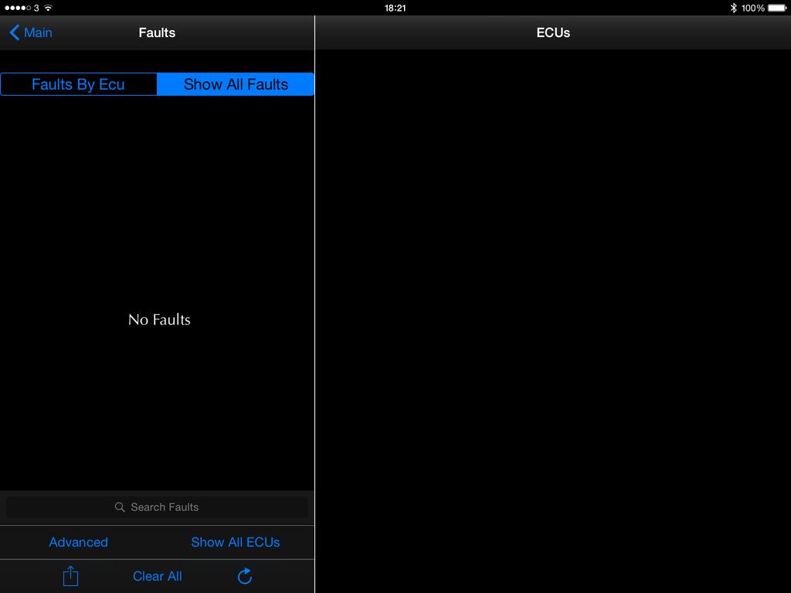The image size is (791, 593).
Task: Tap Show All ECUs
Action: coord(235,542)
